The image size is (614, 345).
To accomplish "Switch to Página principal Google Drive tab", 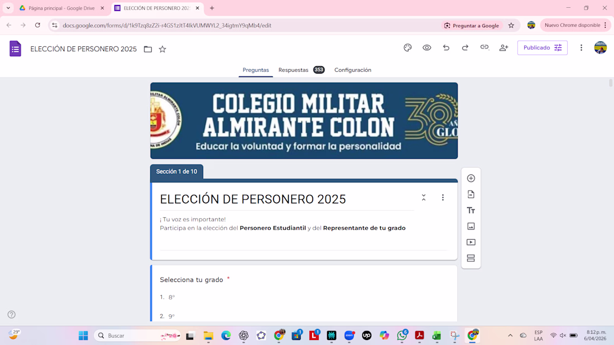I will [x=63, y=8].
